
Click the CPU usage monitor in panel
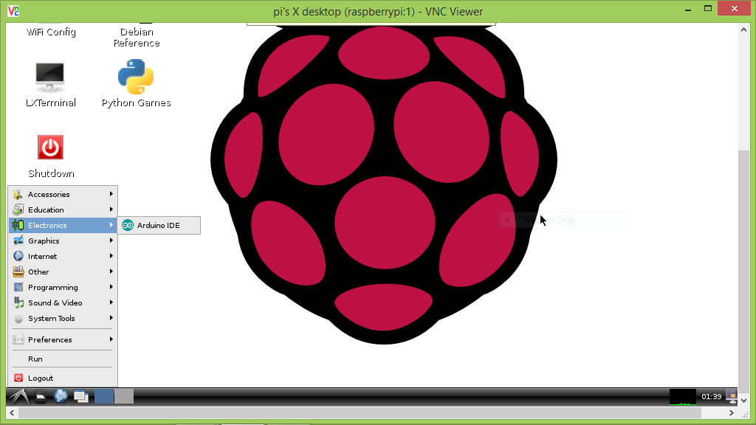683,397
